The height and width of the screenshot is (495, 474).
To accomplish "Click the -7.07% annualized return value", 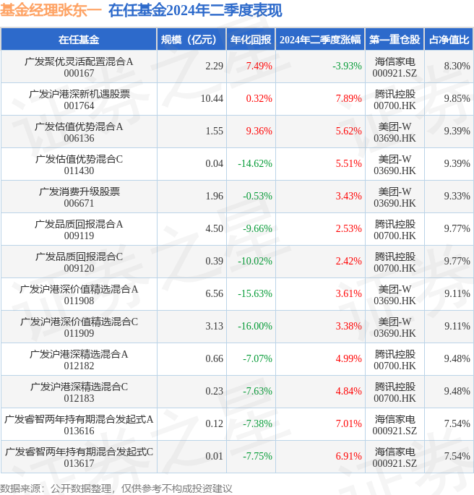I will 257,358.
